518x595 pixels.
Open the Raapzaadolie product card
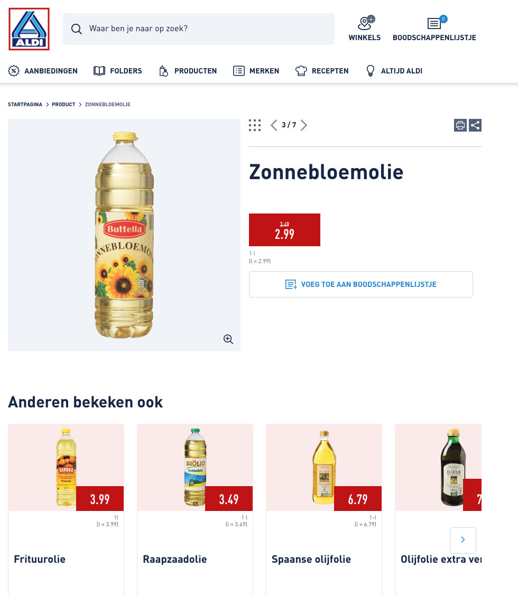pyautogui.click(x=195, y=509)
